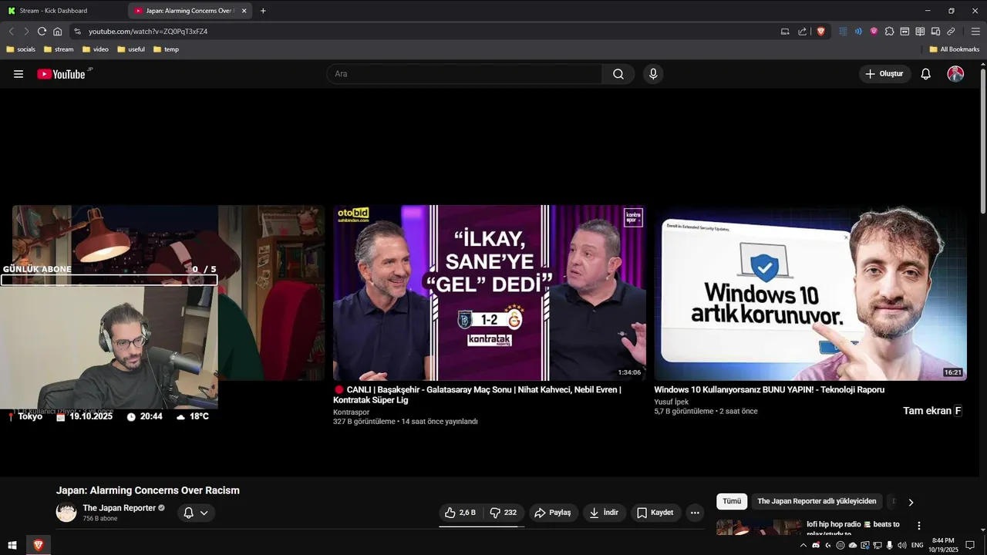Open the account avatar menu
This screenshot has height=555, width=987.
(955, 74)
